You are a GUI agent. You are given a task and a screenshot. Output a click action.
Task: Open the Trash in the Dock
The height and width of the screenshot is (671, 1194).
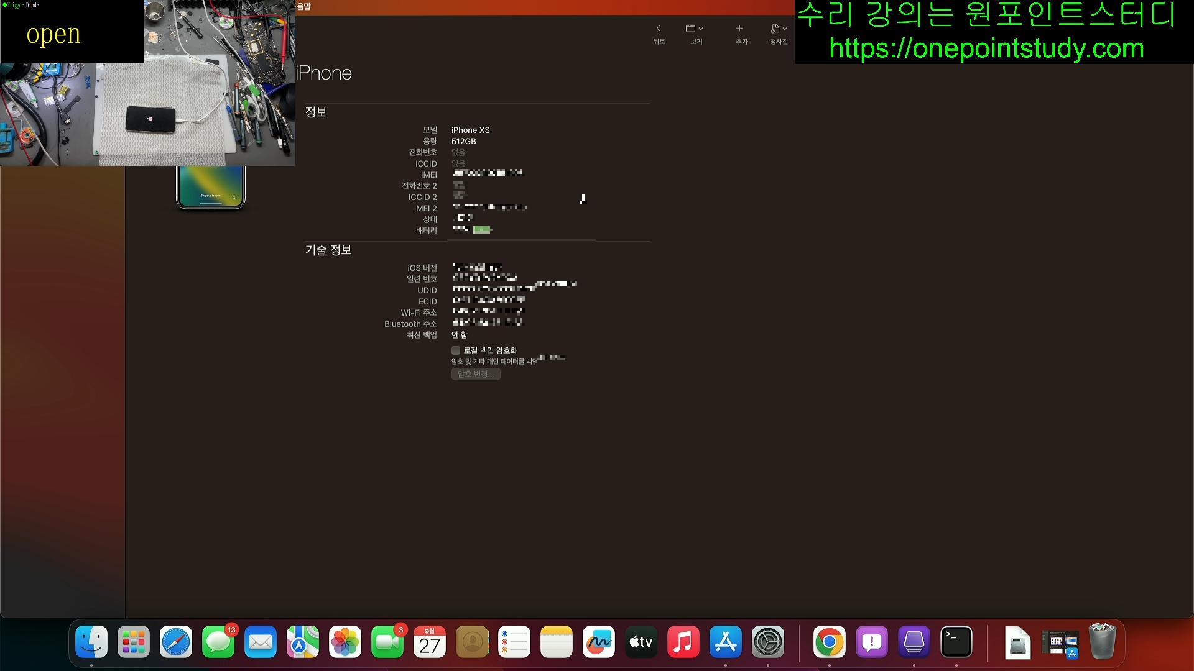pos(1102,642)
